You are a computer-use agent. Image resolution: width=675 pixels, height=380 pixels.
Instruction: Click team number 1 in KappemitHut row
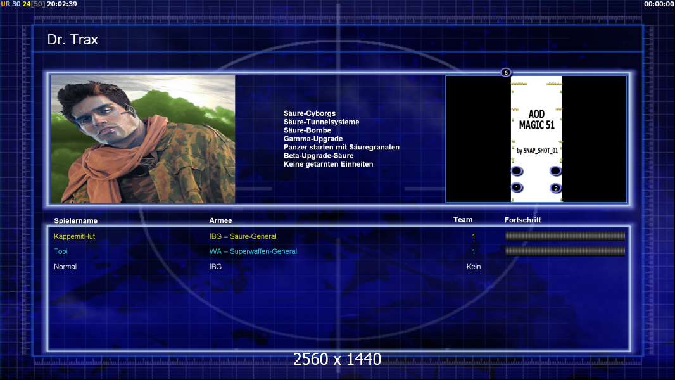(474, 236)
